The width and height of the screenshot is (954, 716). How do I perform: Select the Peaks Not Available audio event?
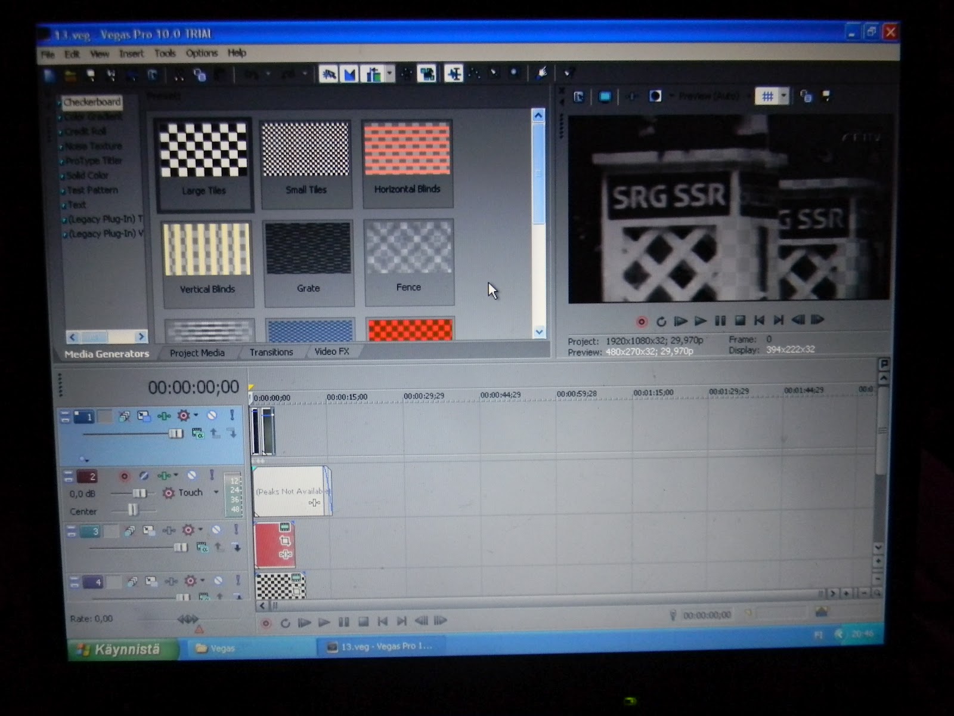292,491
